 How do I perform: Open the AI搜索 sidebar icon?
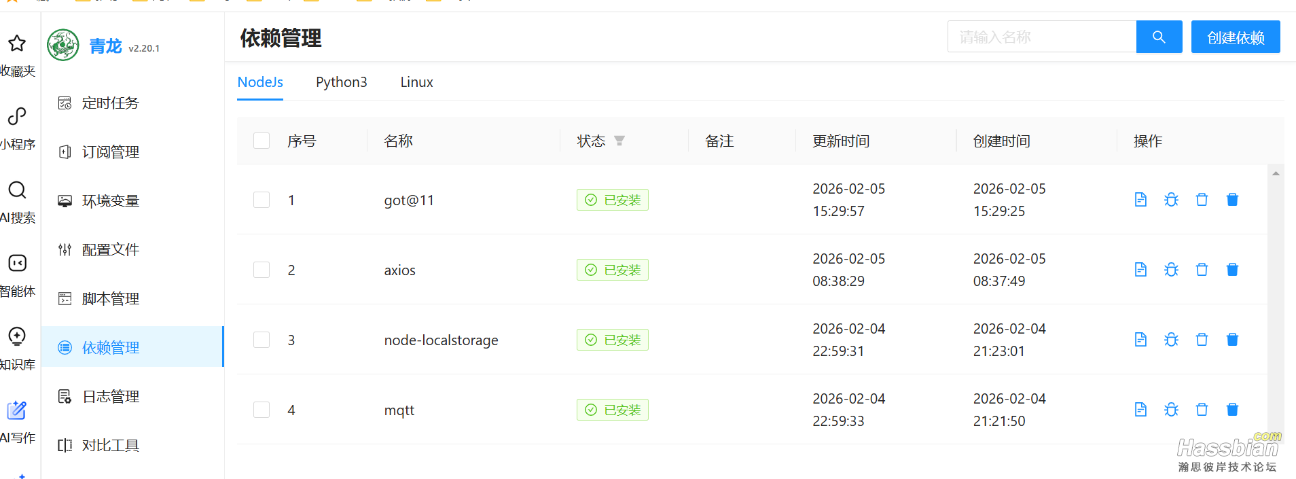[17, 190]
